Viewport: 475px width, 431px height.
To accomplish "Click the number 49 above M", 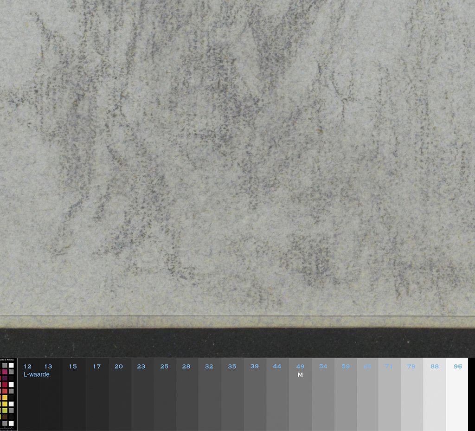I will [x=300, y=367].
